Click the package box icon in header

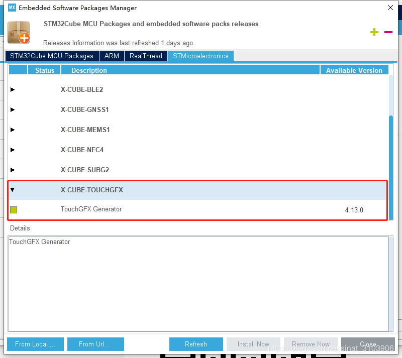pos(19,33)
